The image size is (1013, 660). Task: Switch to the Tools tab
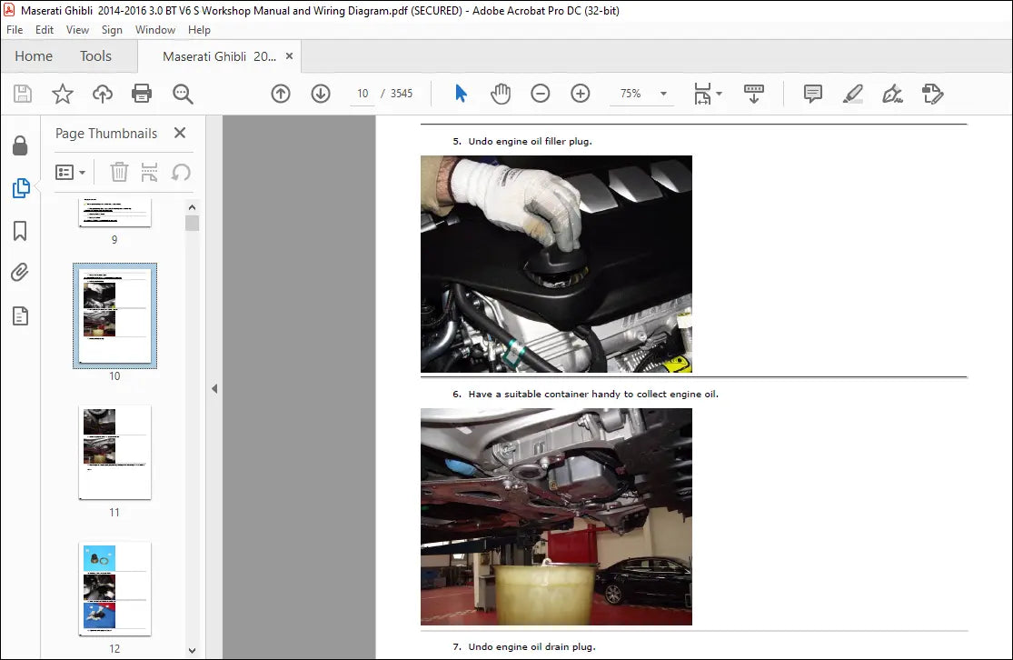[x=95, y=55]
